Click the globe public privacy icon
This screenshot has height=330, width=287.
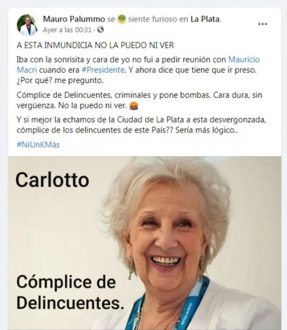[x=101, y=30]
